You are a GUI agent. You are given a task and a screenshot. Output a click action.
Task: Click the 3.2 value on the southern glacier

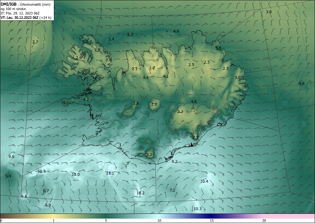pos(149,155)
